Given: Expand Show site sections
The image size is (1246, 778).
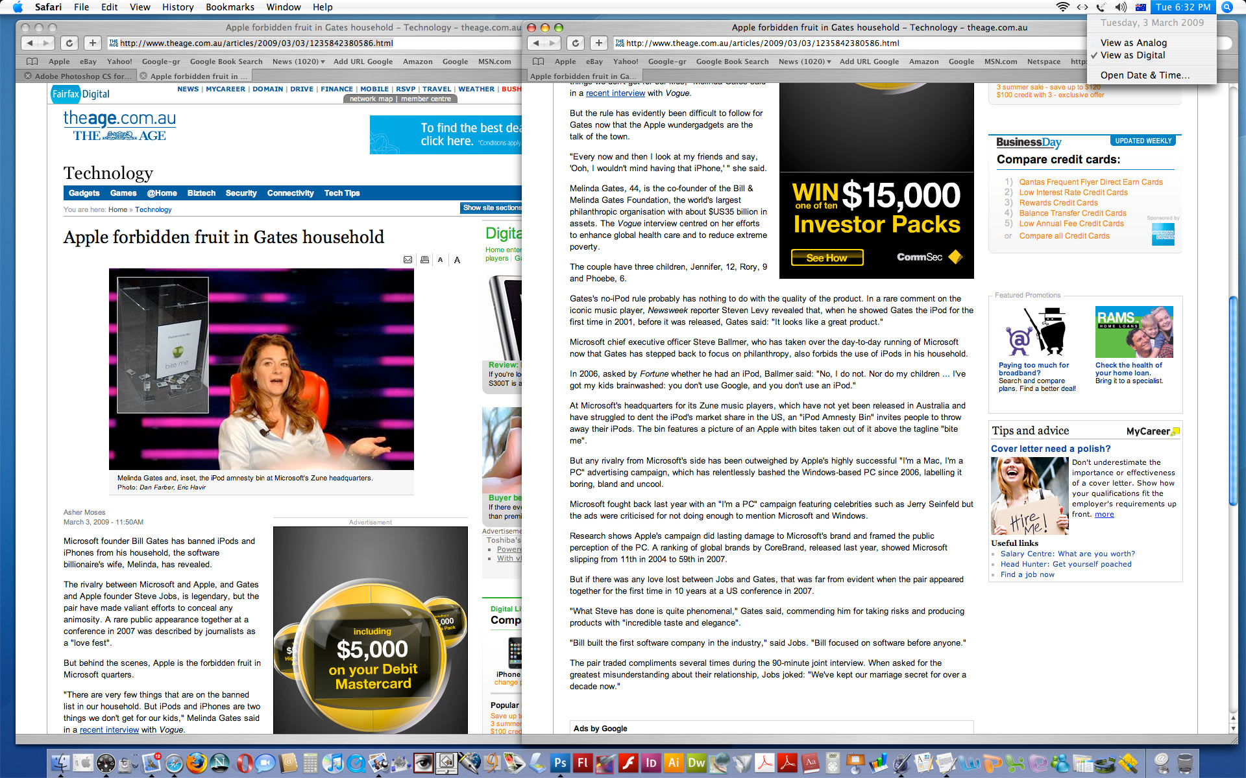Looking at the screenshot, I should click(491, 208).
